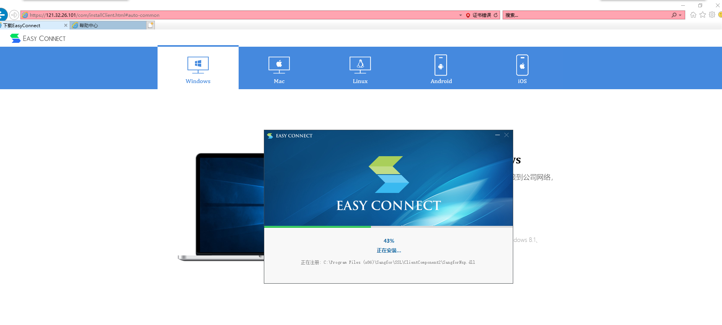Expand search provider dropdown arrow
Viewport: 722px width, 325px height.
tap(680, 15)
